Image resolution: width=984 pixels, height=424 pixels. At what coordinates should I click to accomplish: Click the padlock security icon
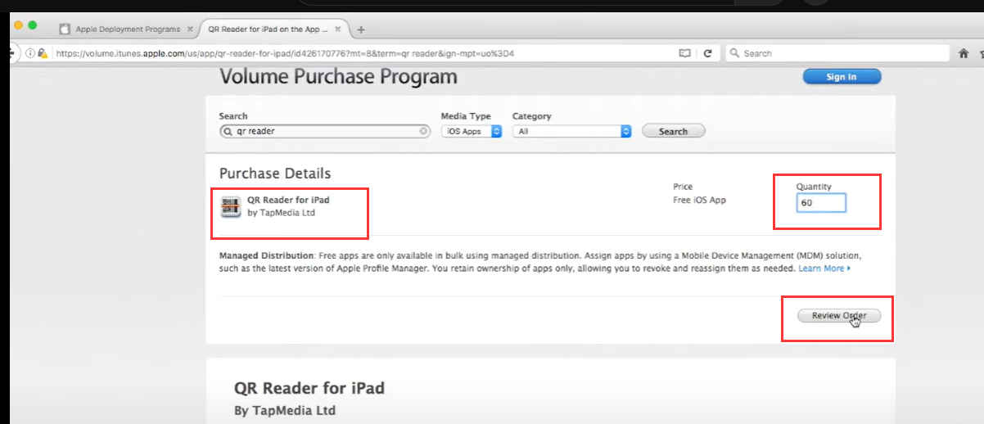click(x=43, y=53)
